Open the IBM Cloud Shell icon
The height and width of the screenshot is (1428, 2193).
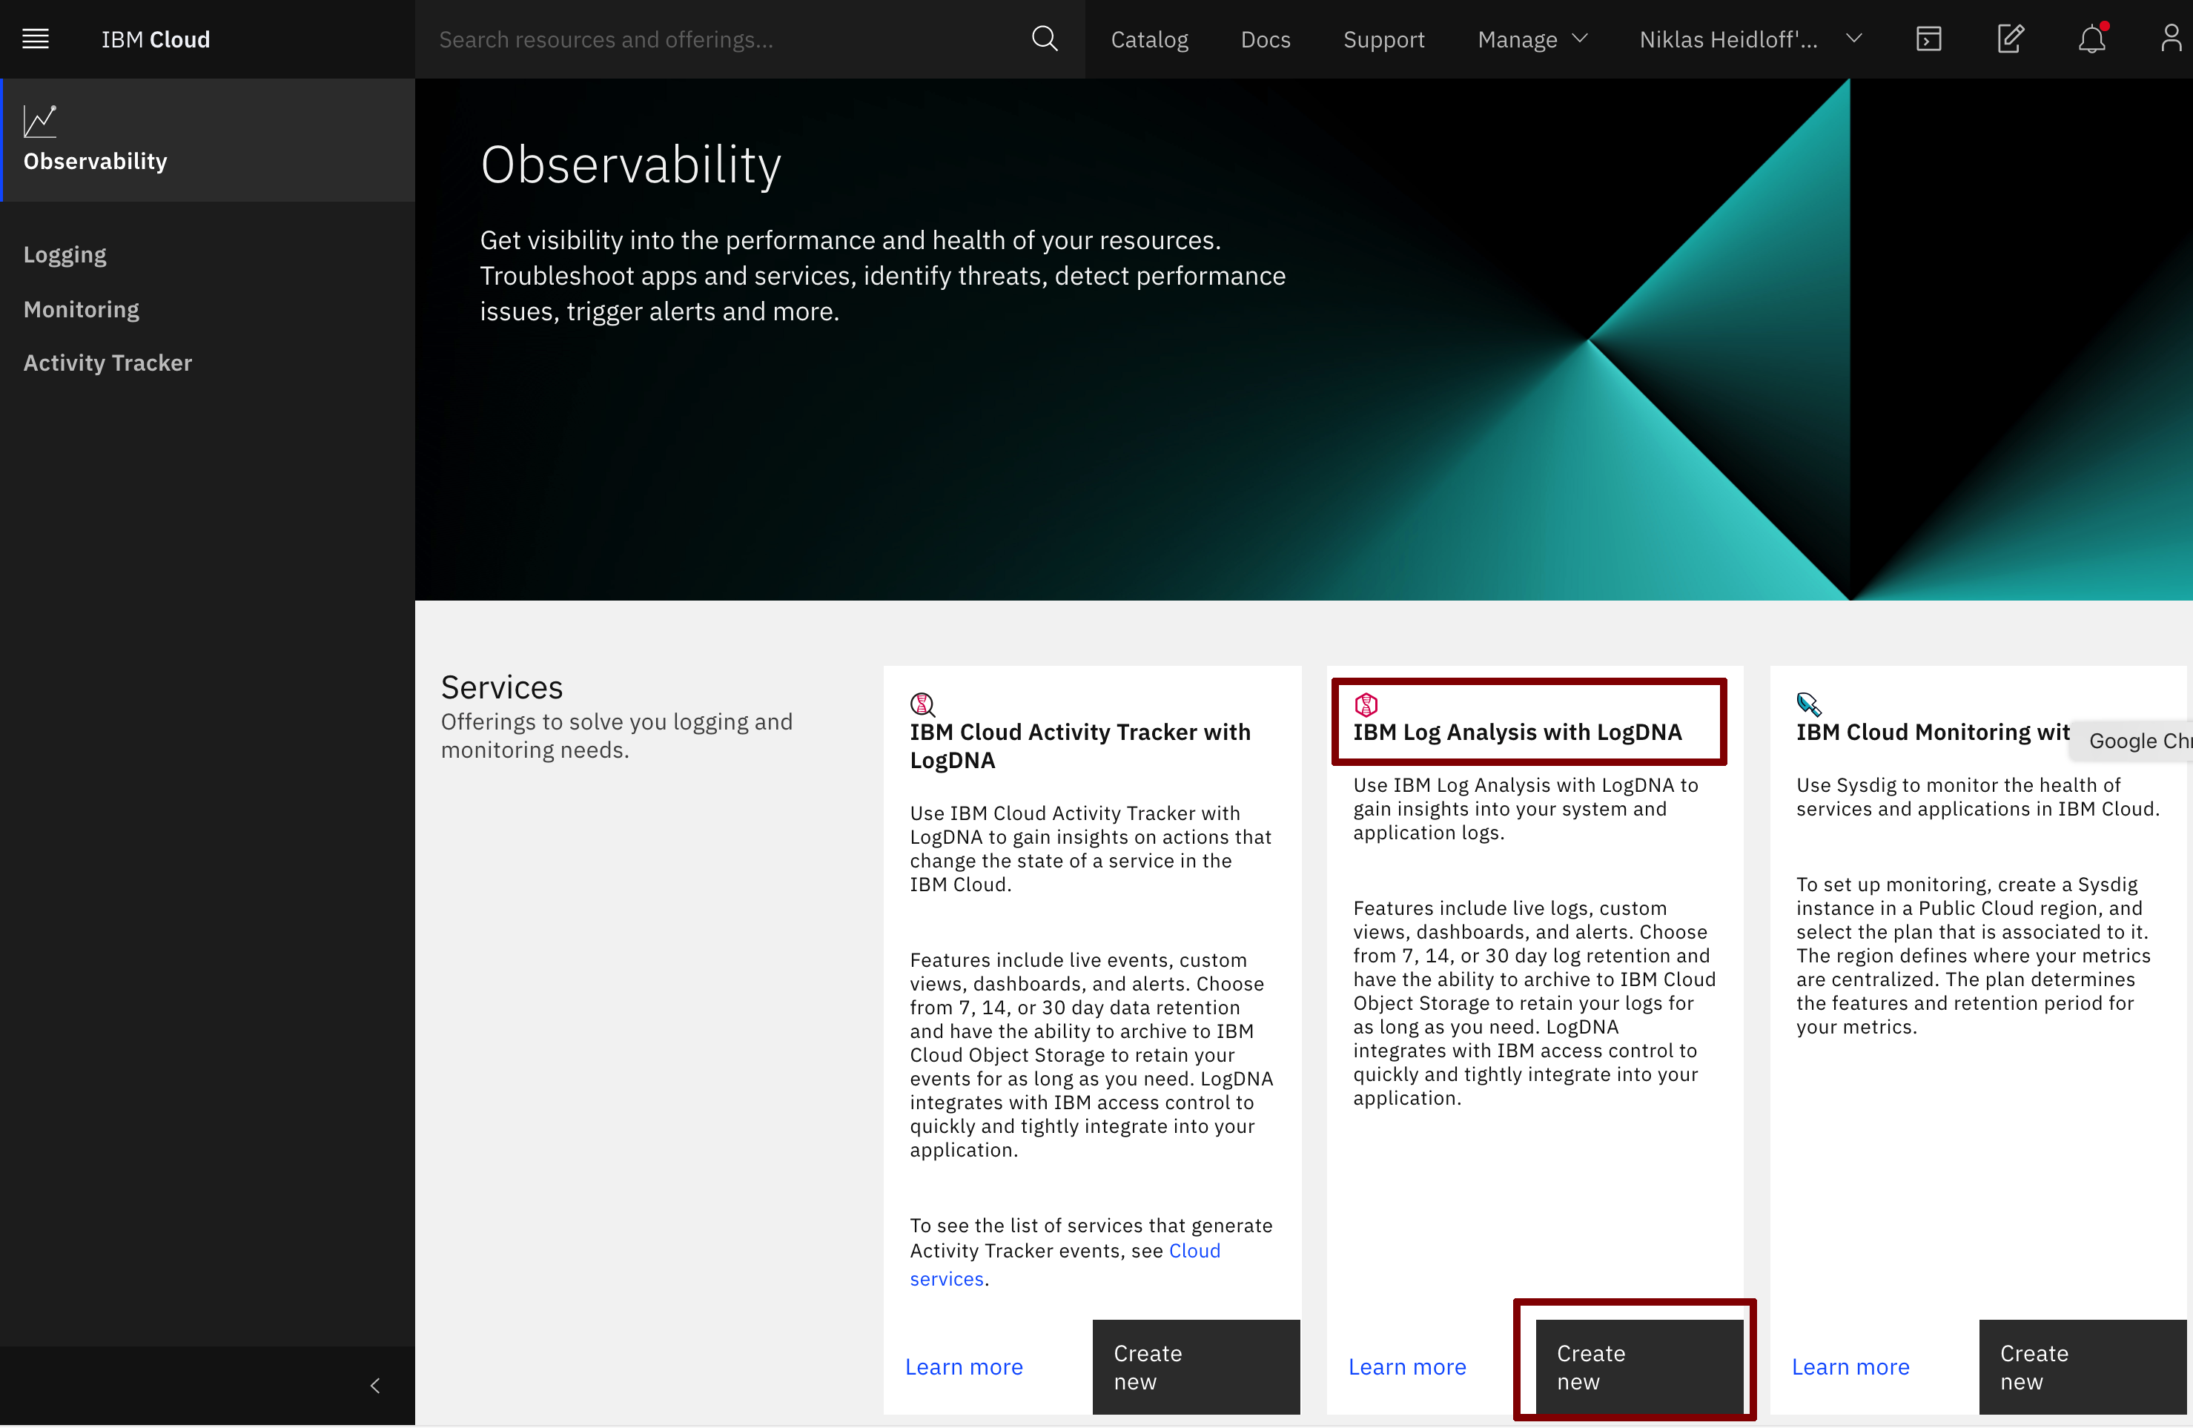pos(1928,39)
